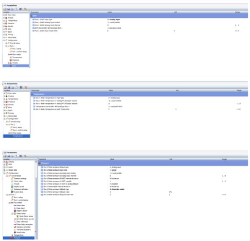Click the Analog input value for Run 1 BS&W input type

tap(114, 19)
